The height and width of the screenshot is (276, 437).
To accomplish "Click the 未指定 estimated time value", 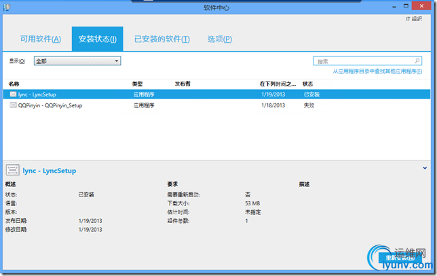I will tap(253, 212).
